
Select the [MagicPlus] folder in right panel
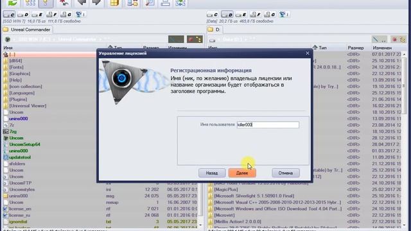(226, 189)
